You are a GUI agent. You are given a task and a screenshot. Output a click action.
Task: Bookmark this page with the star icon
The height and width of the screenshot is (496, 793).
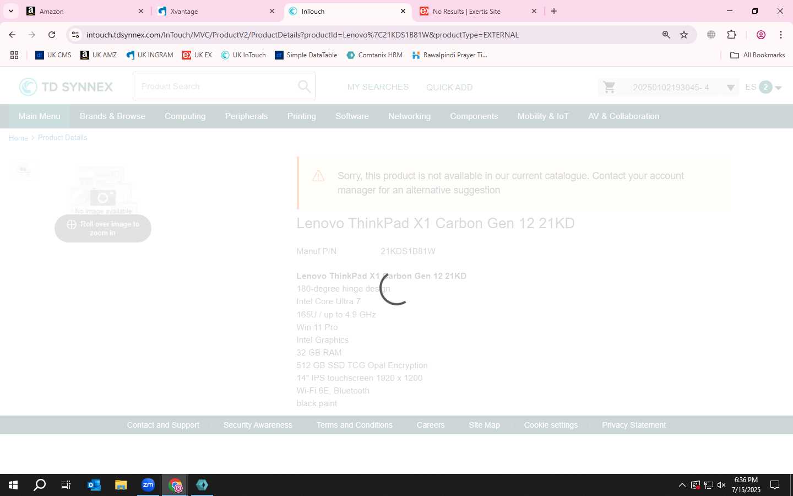(684, 35)
